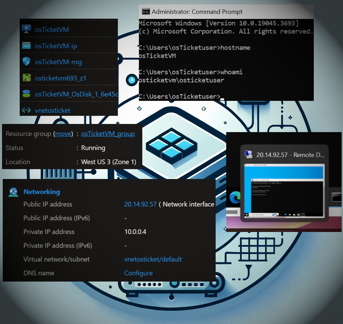This screenshot has width=343, height=324.
Task: Open the osTicketVM-nsg network security group shield icon
Action: 26,61
